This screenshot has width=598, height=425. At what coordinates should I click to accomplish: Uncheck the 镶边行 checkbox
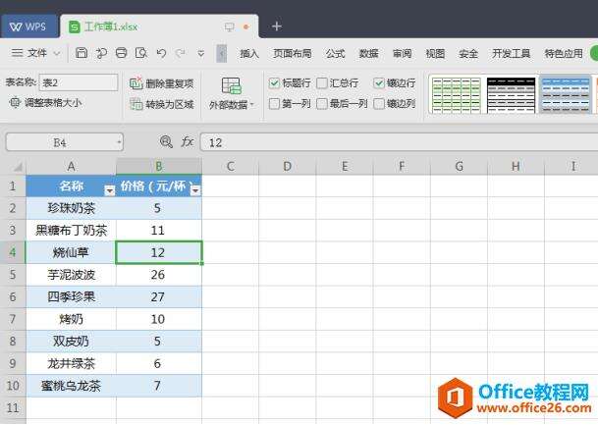(x=379, y=83)
